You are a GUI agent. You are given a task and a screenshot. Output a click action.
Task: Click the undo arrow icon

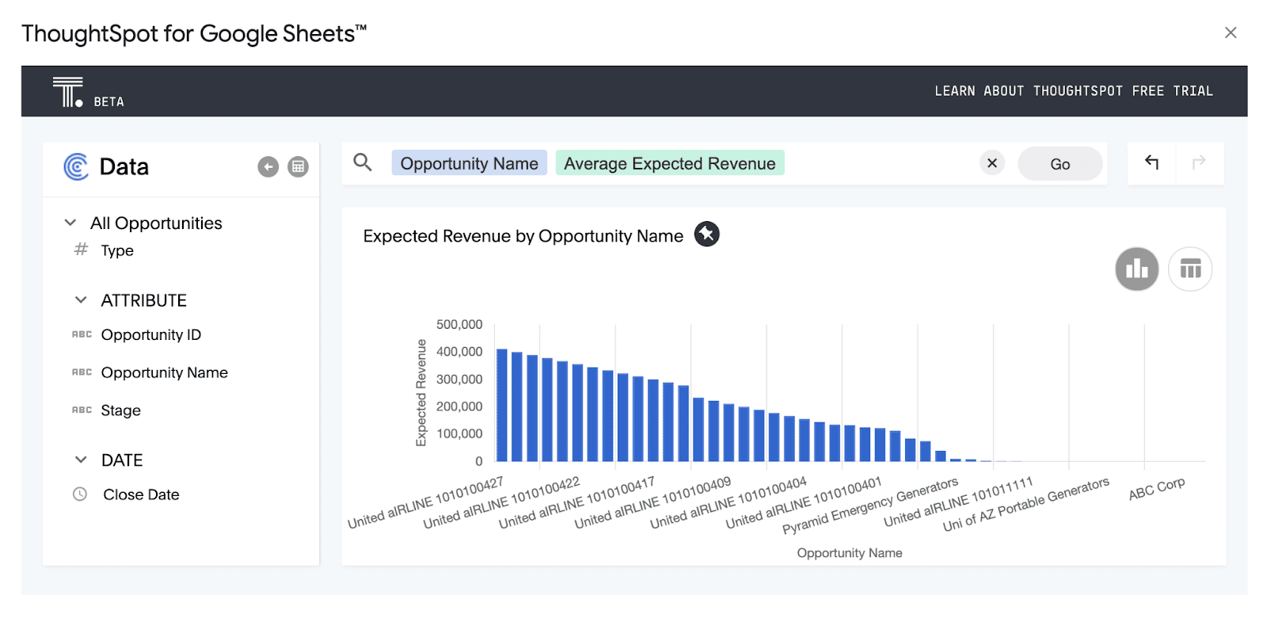coord(1152,162)
